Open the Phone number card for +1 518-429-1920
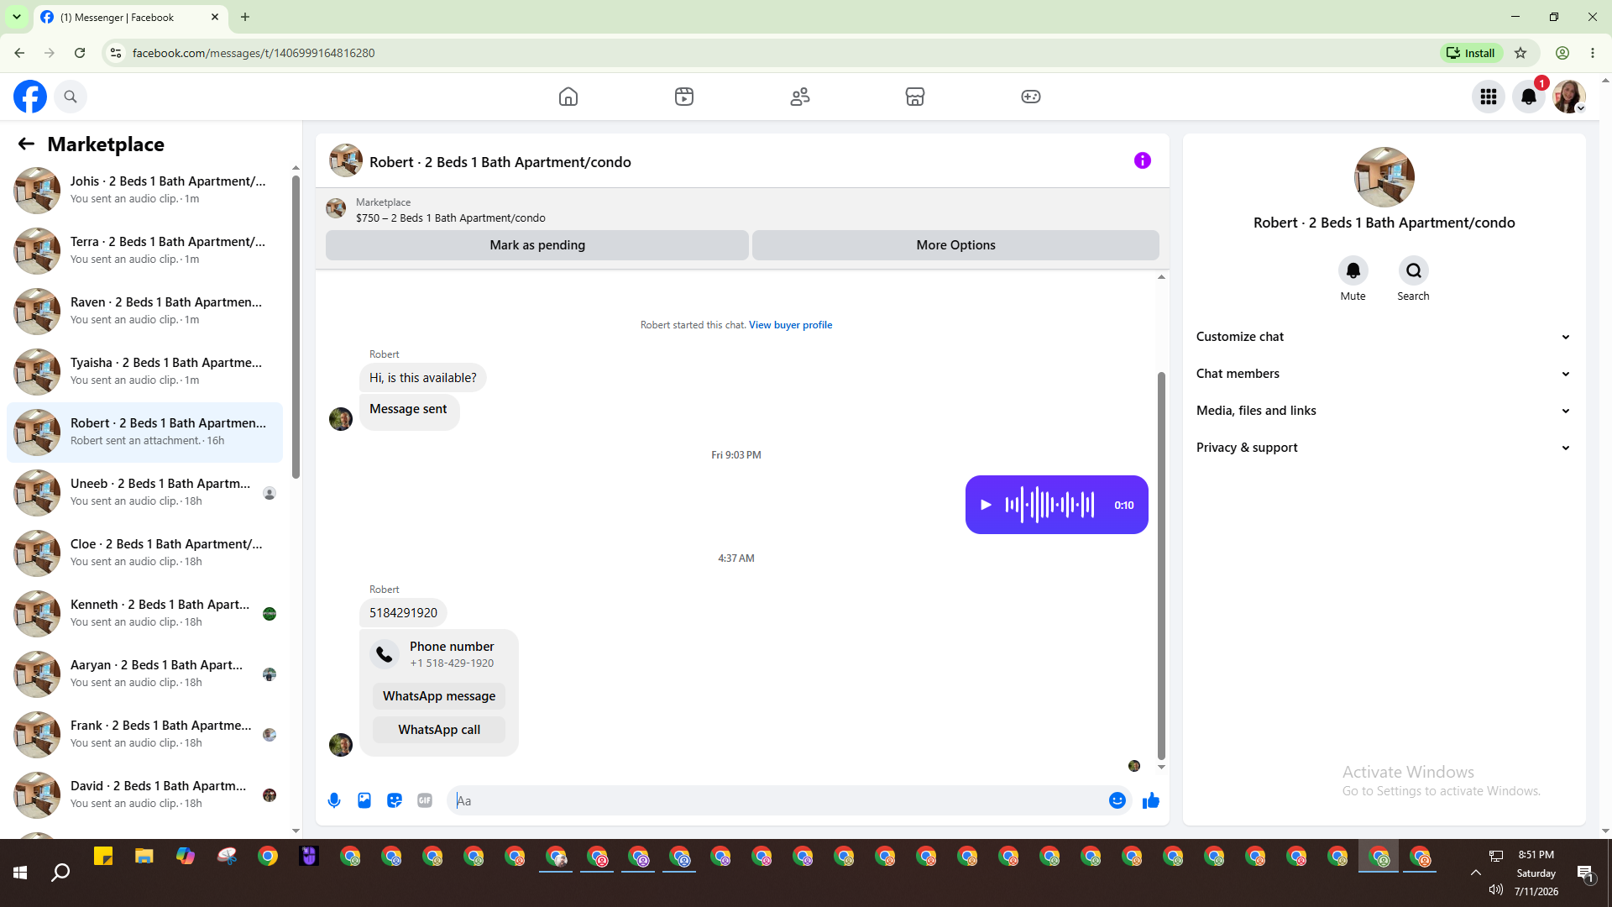The height and width of the screenshot is (907, 1612). point(439,654)
